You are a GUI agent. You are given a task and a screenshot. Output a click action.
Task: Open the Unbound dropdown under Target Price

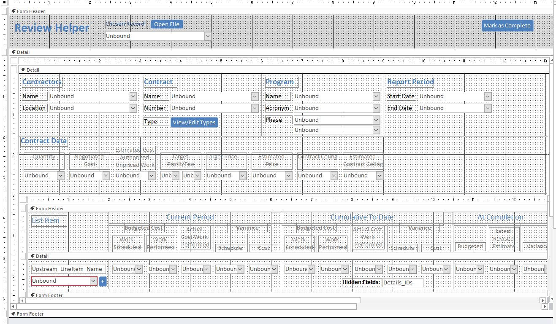pyautogui.click(x=243, y=176)
